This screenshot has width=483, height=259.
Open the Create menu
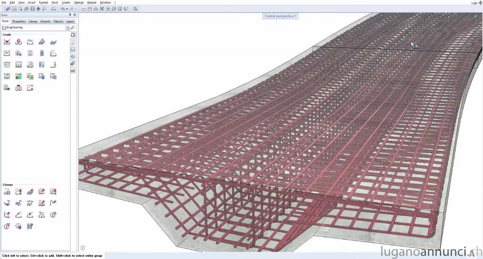coord(66,2)
